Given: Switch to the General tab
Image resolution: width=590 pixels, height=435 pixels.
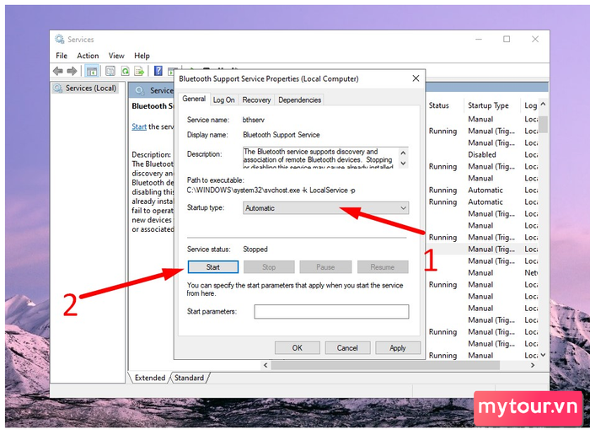Looking at the screenshot, I should pyautogui.click(x=194, y=99).
